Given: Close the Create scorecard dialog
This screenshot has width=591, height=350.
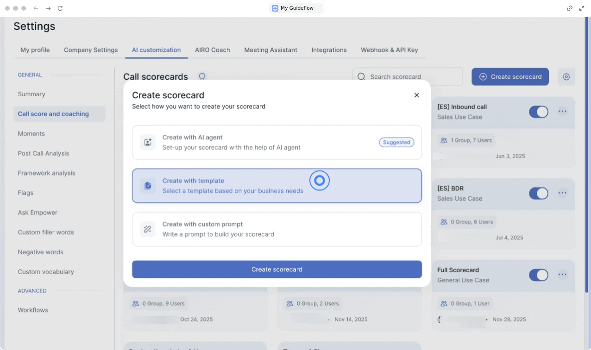Looking at the screenshot, I should [416, 95].
